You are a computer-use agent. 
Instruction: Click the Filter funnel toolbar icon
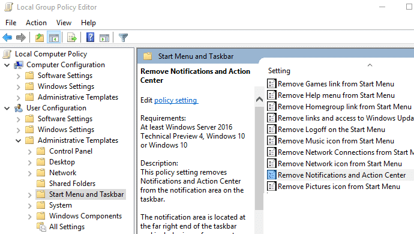coord(123,38)
